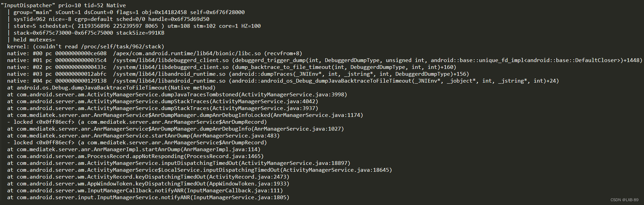644x205 pixels.
Task: Click the dumpAnrDebugInfoLocked stack frame
Action: pos(185,115)
